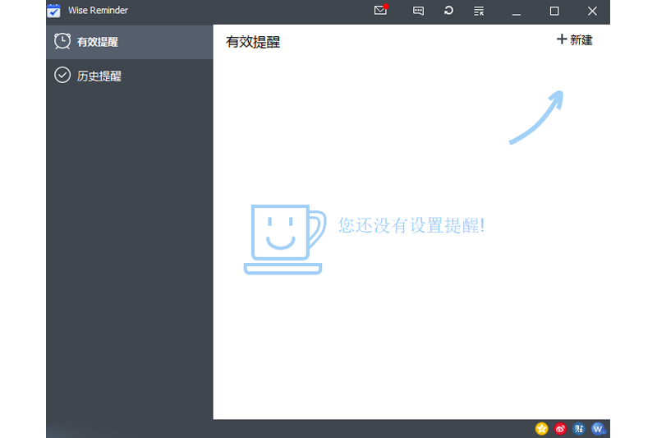Click the Wise Reminder title text

pyautogui.click(x=98, y=11)
